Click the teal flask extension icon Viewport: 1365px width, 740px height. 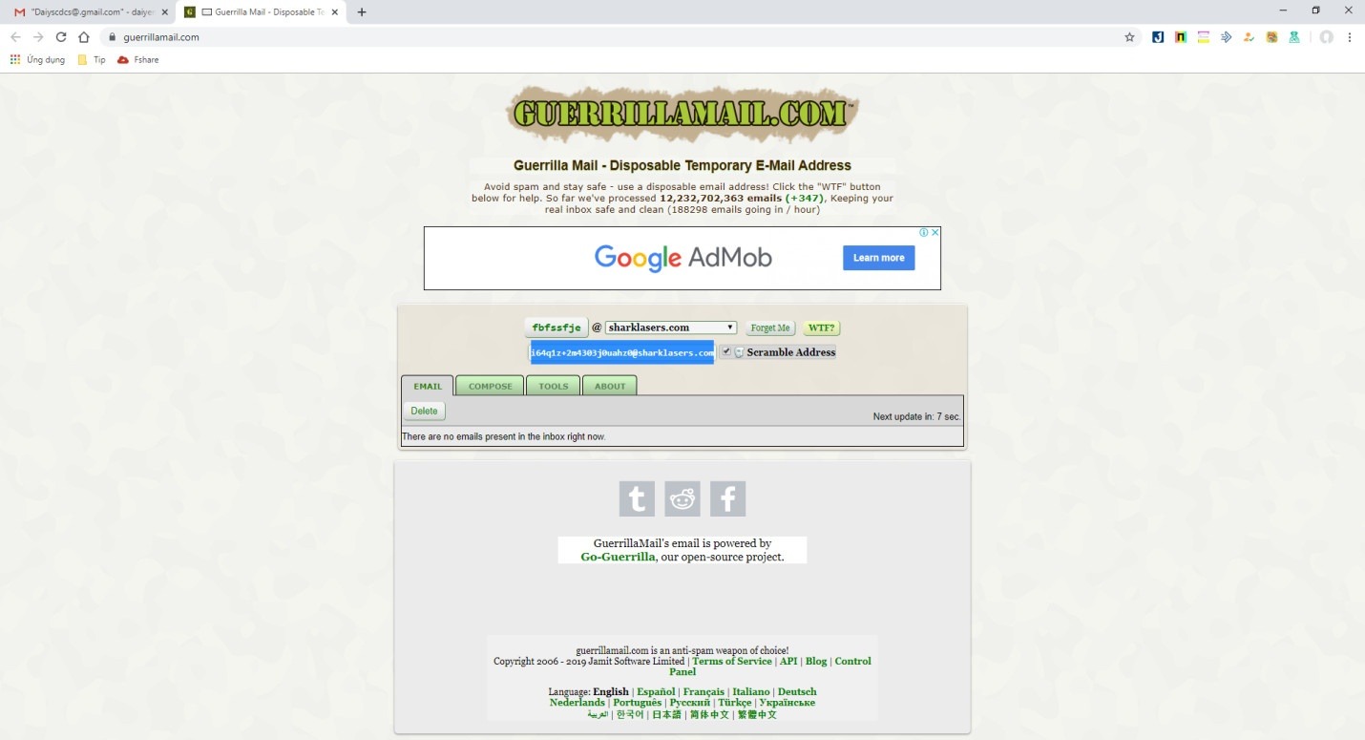(1294, 37)
